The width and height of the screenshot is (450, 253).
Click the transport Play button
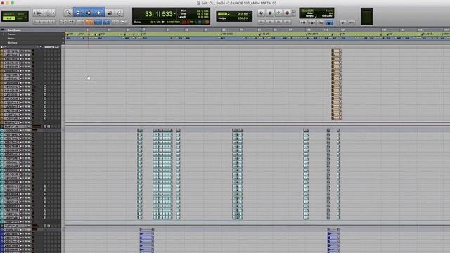click(278, 13)
